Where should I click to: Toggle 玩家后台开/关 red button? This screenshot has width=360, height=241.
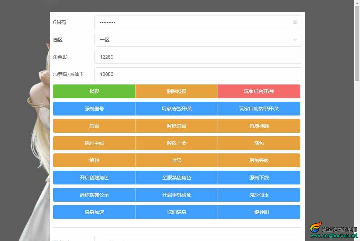(259, 91)
